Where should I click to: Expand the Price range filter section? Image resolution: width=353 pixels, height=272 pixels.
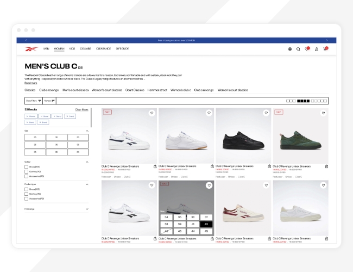[x=87, y=209]
